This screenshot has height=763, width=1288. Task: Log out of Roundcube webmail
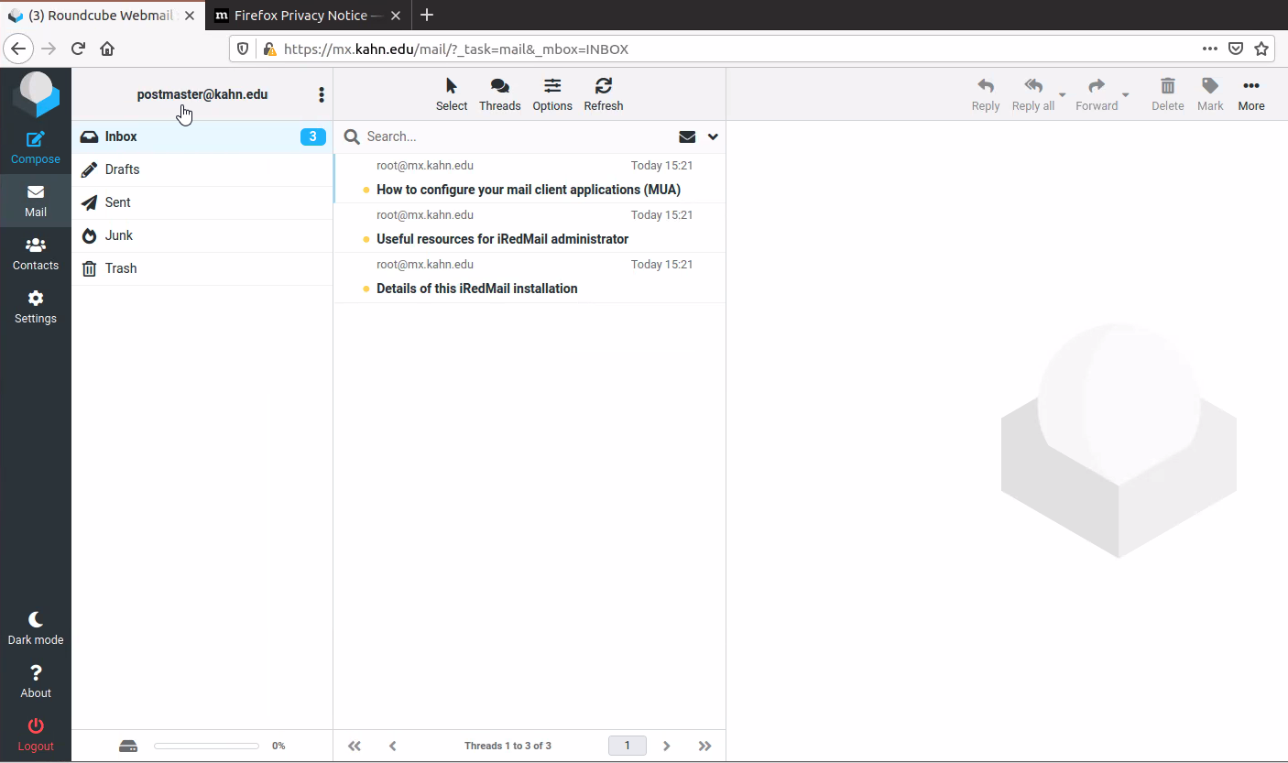pos(36,735)
